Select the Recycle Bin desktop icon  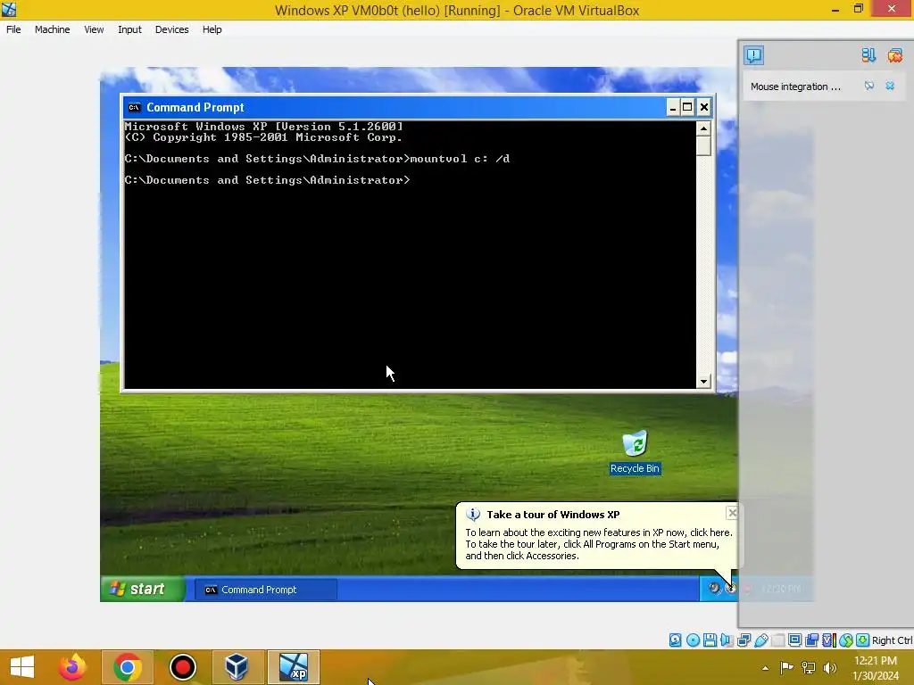click(635, 452)
